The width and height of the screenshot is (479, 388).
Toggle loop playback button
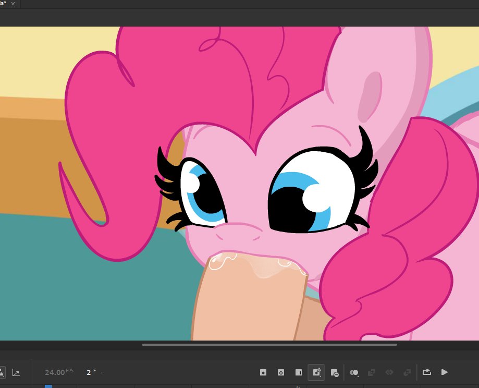pyautogui.click(x=426, y=372)
